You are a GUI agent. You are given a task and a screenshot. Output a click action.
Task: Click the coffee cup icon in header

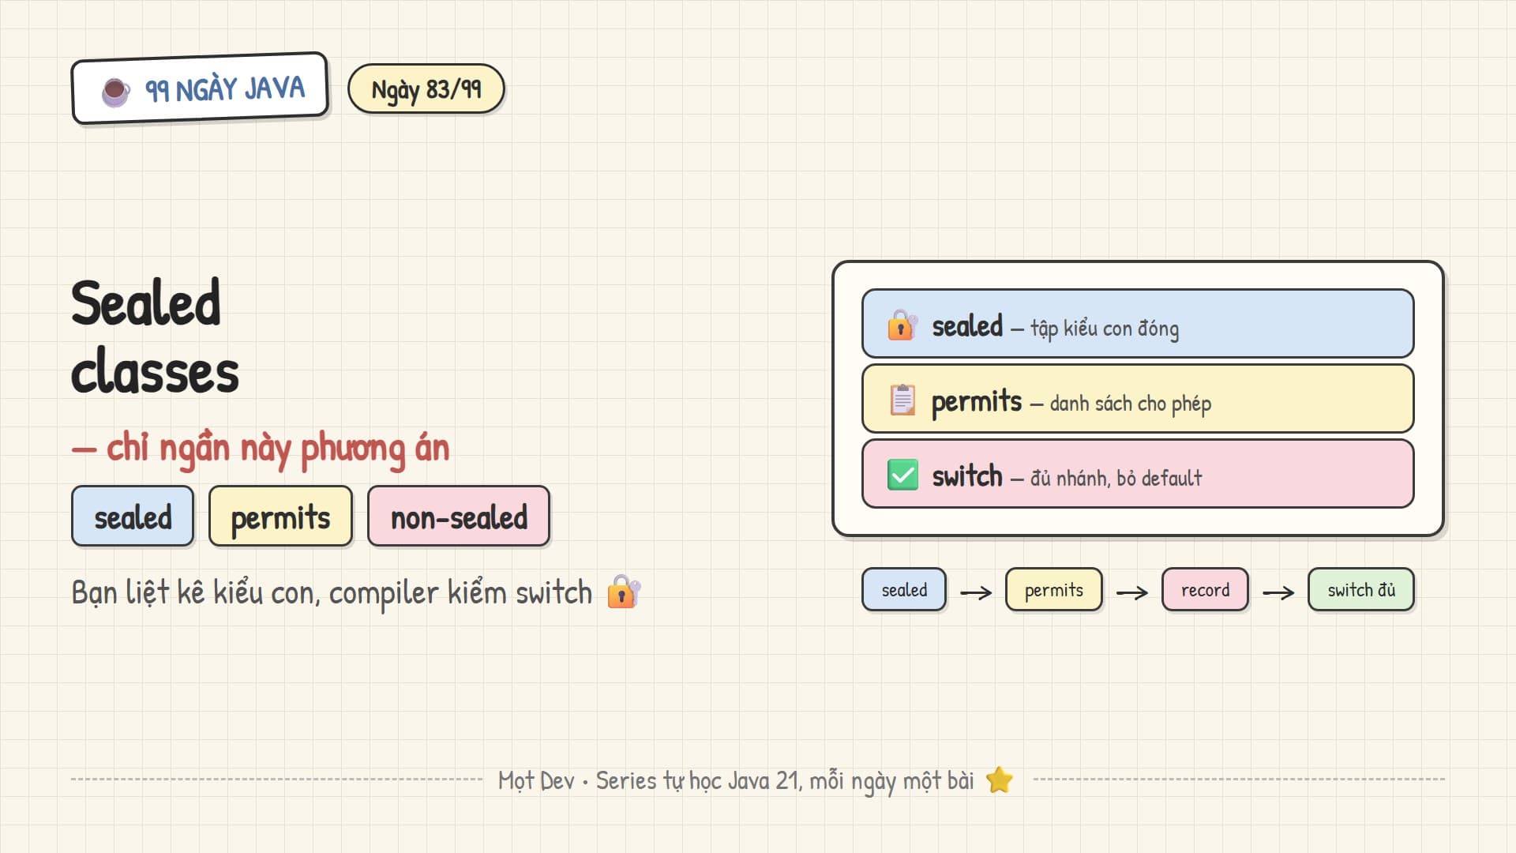(116, 92)
